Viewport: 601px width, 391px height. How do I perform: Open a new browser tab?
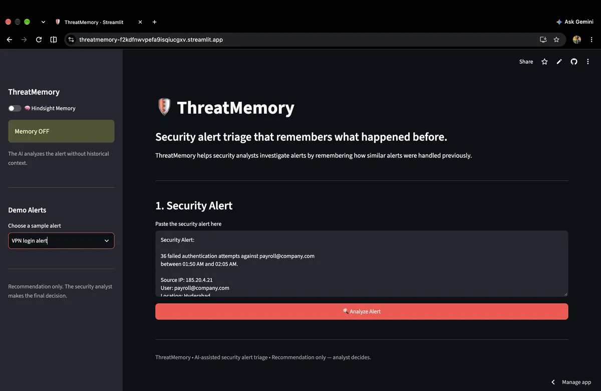tap(154, 22)
